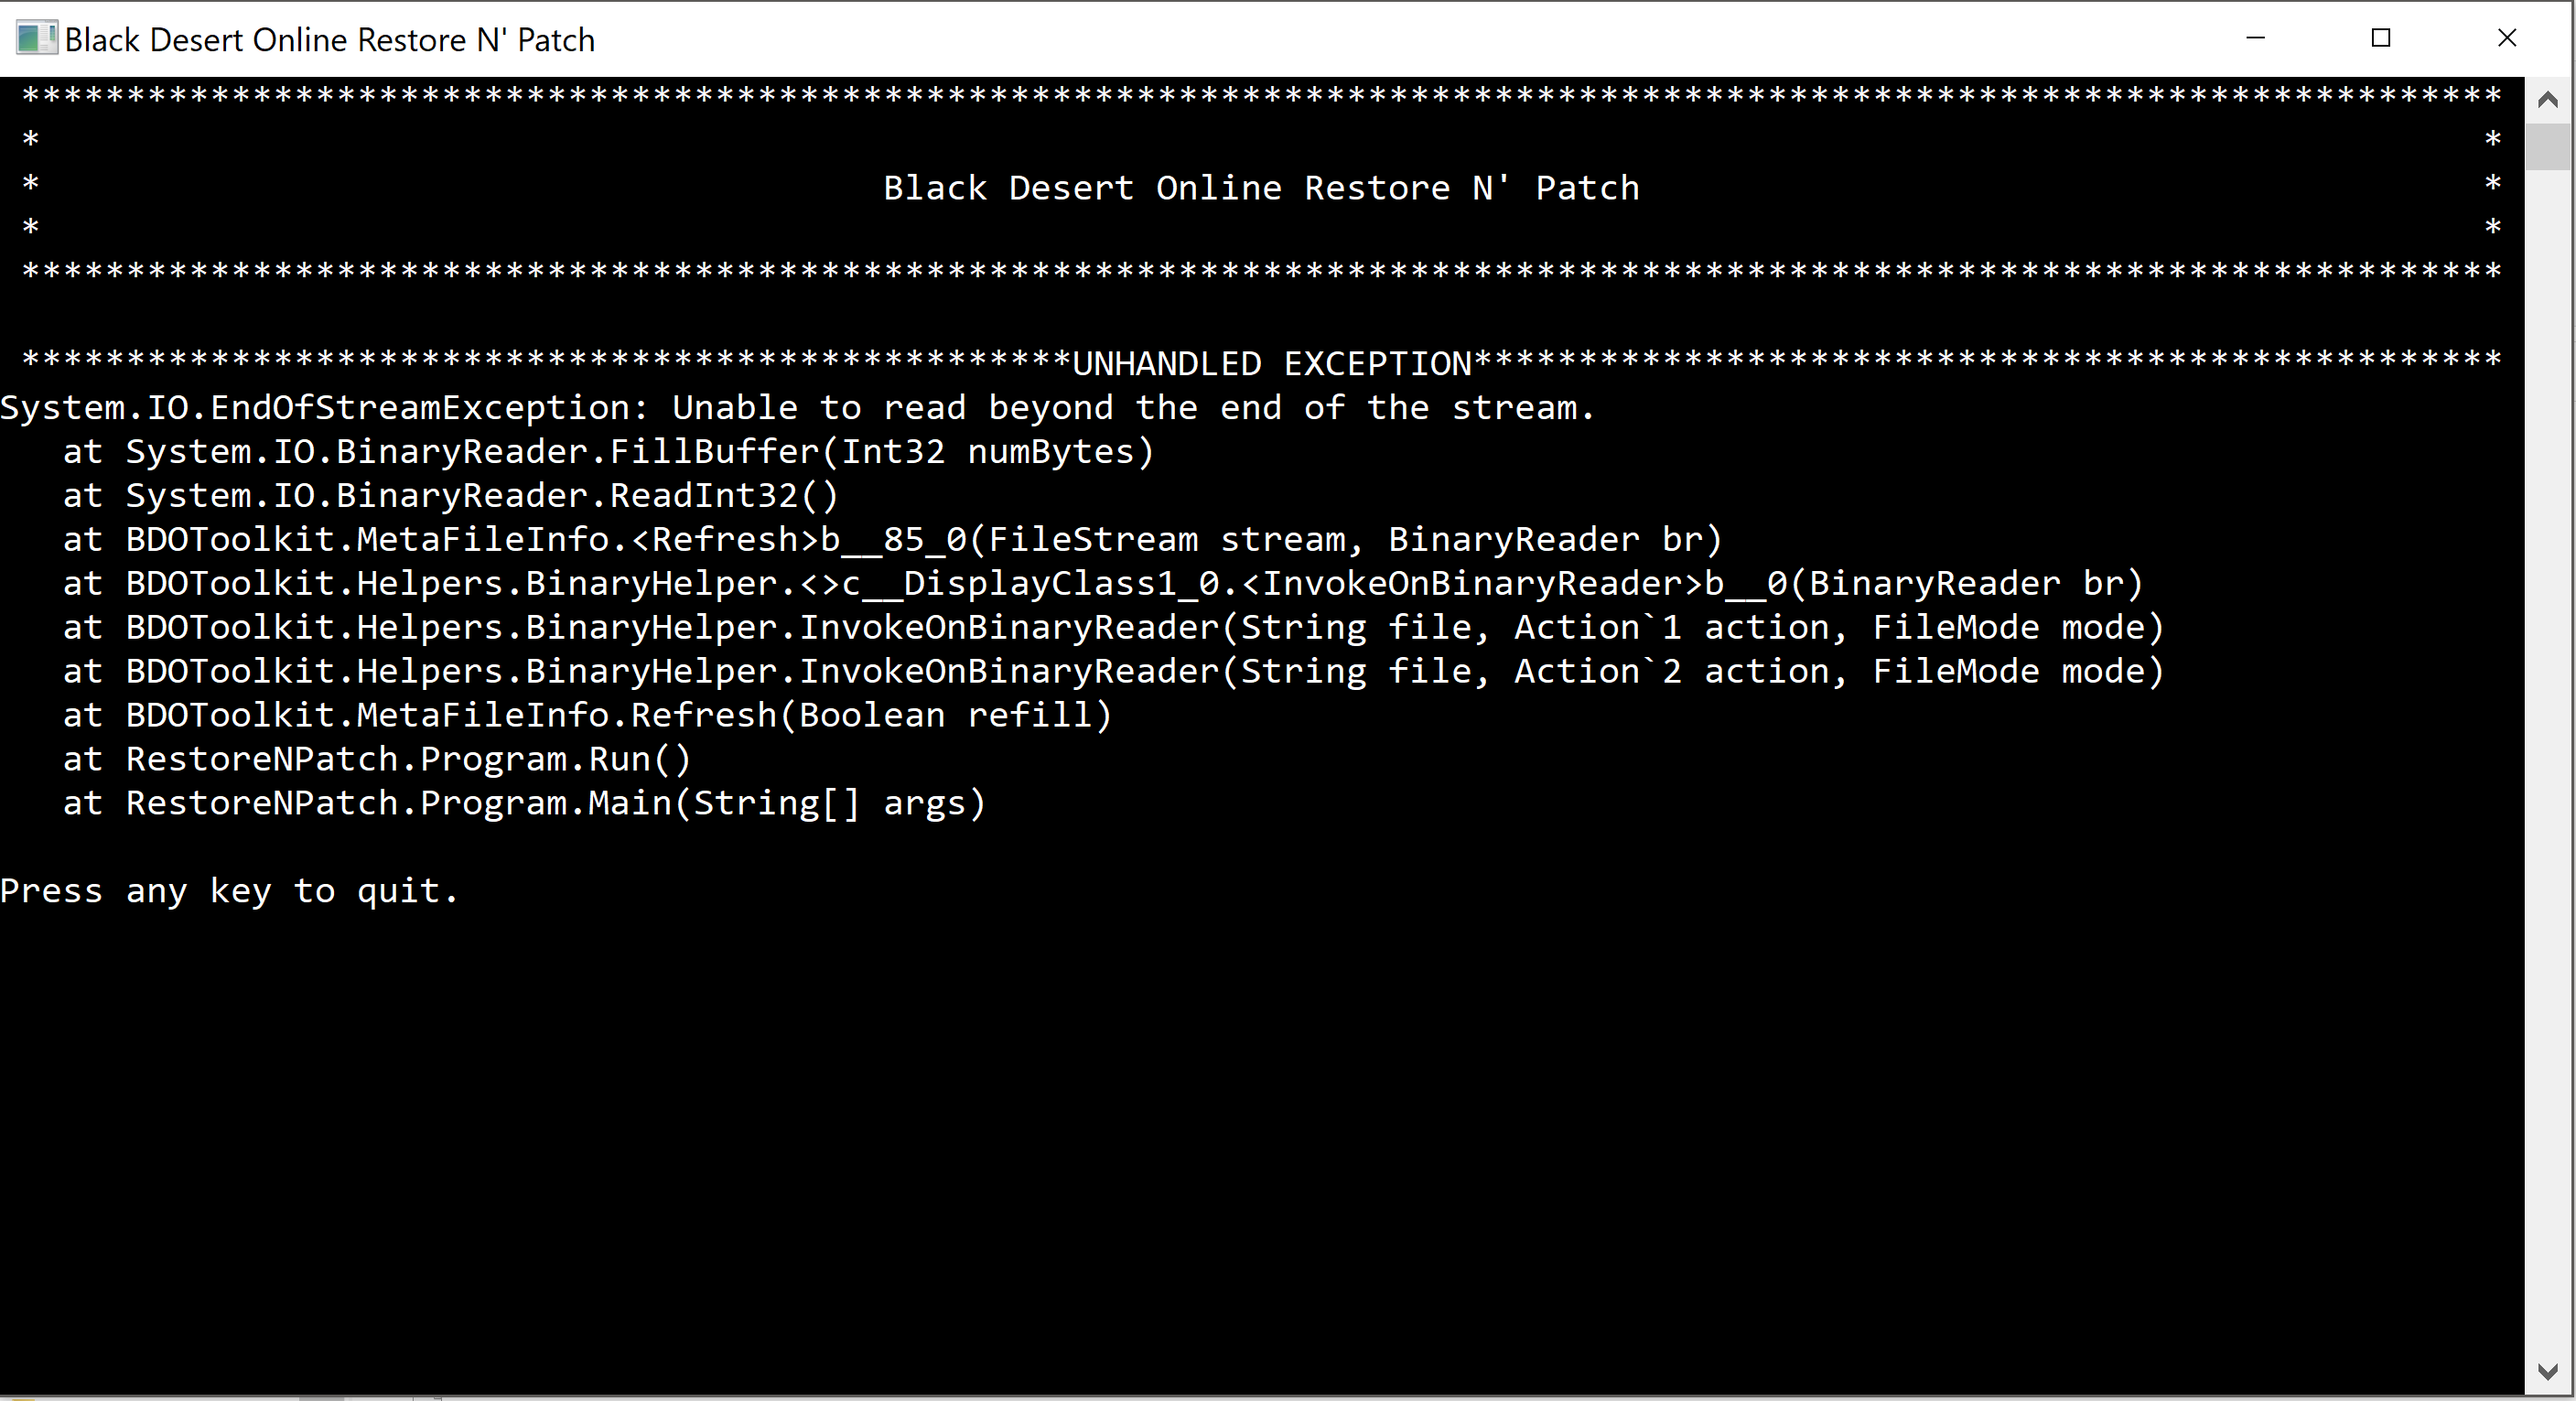The width and height of the screenshot is (2576, 1401).
Task: Click the DisplayClass1_0 InvokeOnBinaryReader stack line
Action: tap(1134, 584)
